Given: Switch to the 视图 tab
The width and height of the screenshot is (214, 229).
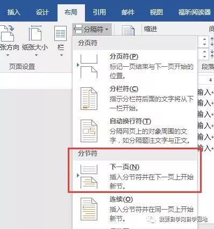Looking at the screenshot, I should (156, 12).
